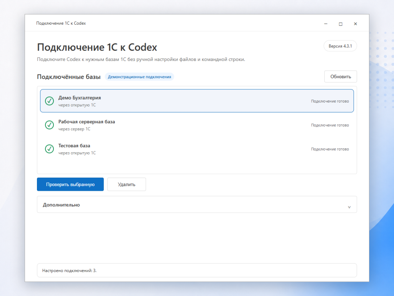Minimize the Подключение 1С к Codex window

(326, 24)
